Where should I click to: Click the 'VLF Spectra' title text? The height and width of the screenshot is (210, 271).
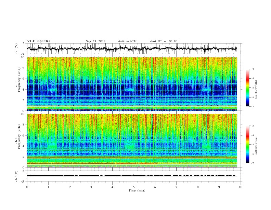tap(39, 41)
